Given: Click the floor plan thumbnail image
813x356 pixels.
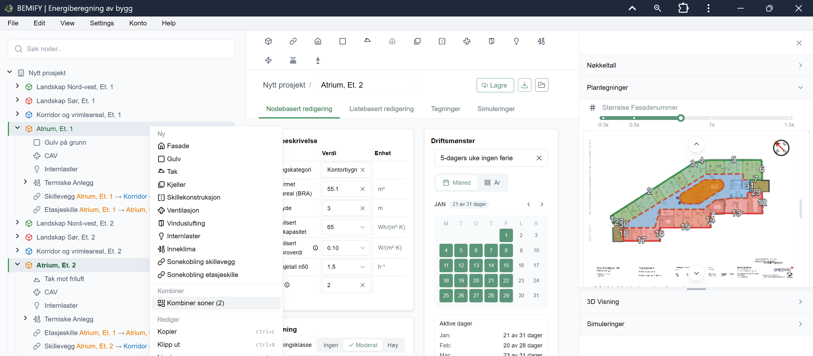Looking at the screenshot, I should coord(695,209).
